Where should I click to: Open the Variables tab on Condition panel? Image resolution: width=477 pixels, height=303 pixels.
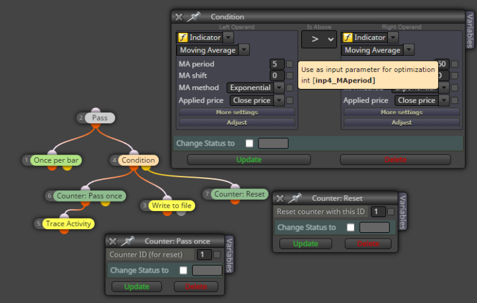coord(470,30)
